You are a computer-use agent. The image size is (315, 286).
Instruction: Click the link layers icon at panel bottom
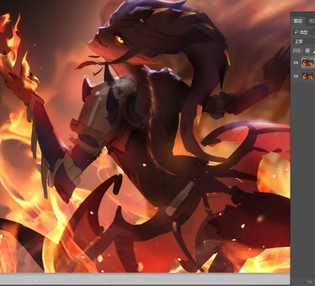[x=309, y=282]
